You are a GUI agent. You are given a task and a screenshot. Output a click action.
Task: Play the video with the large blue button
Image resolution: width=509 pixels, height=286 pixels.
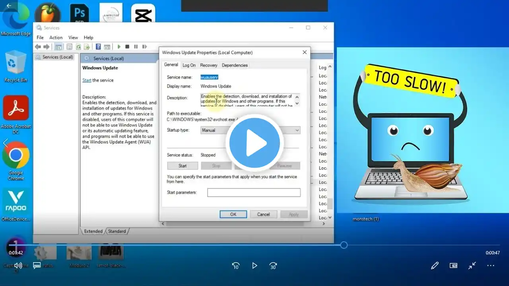coord(254,143)
